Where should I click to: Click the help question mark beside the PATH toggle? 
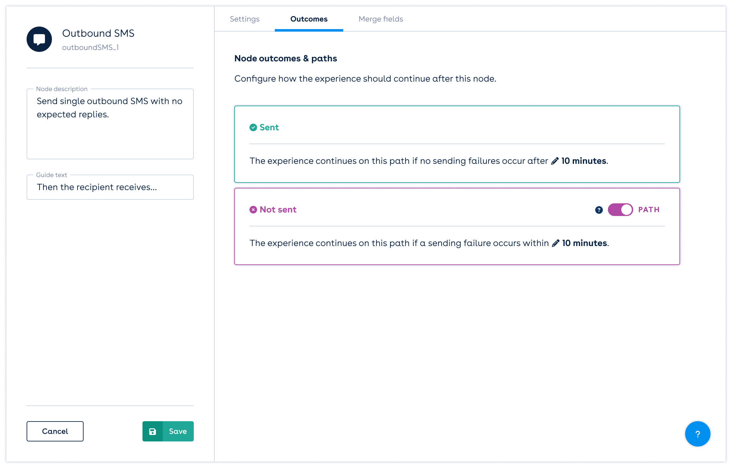pos(598,209)
